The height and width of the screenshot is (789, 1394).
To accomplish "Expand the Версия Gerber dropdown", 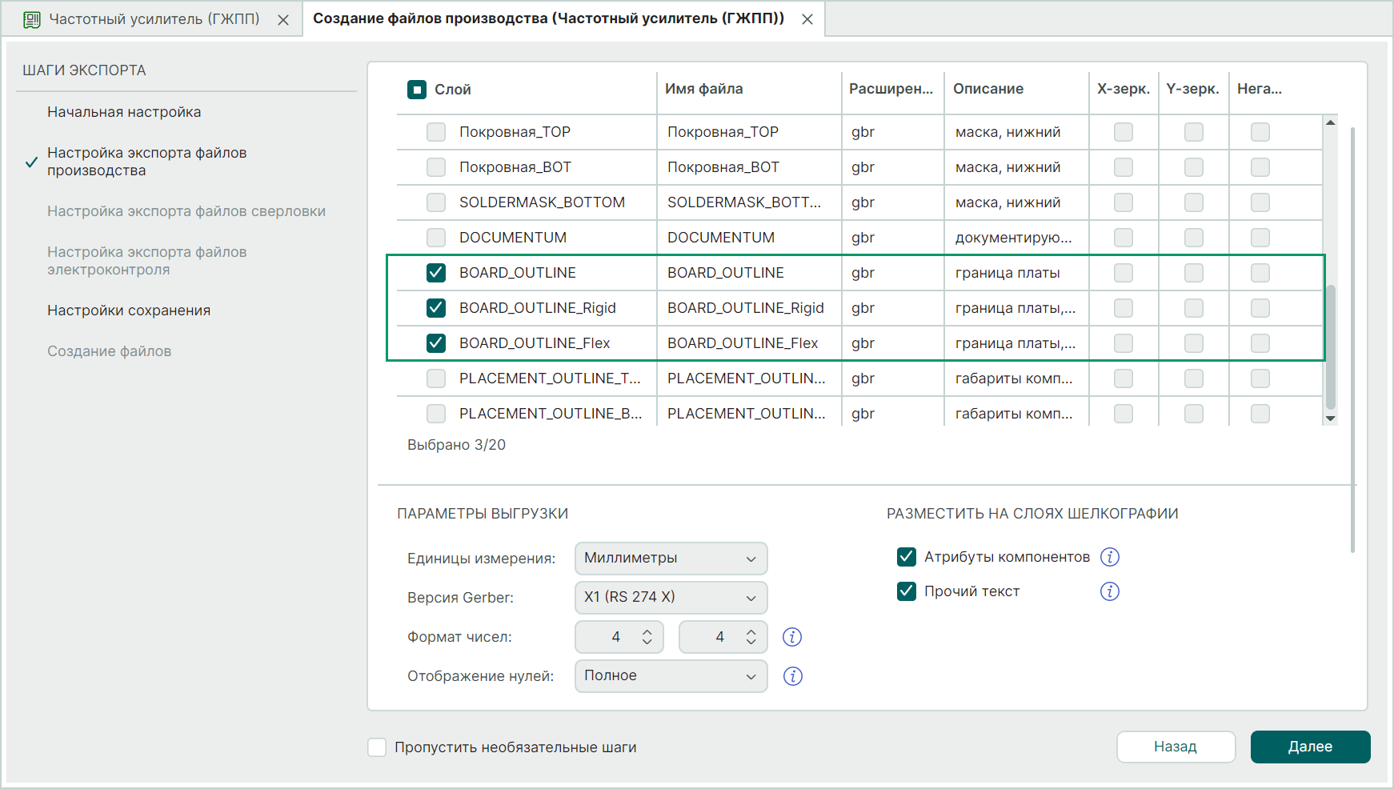I will point(671,598).
